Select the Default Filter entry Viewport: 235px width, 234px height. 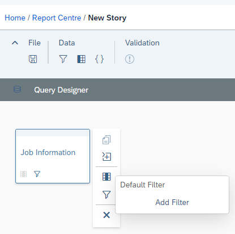143,185
